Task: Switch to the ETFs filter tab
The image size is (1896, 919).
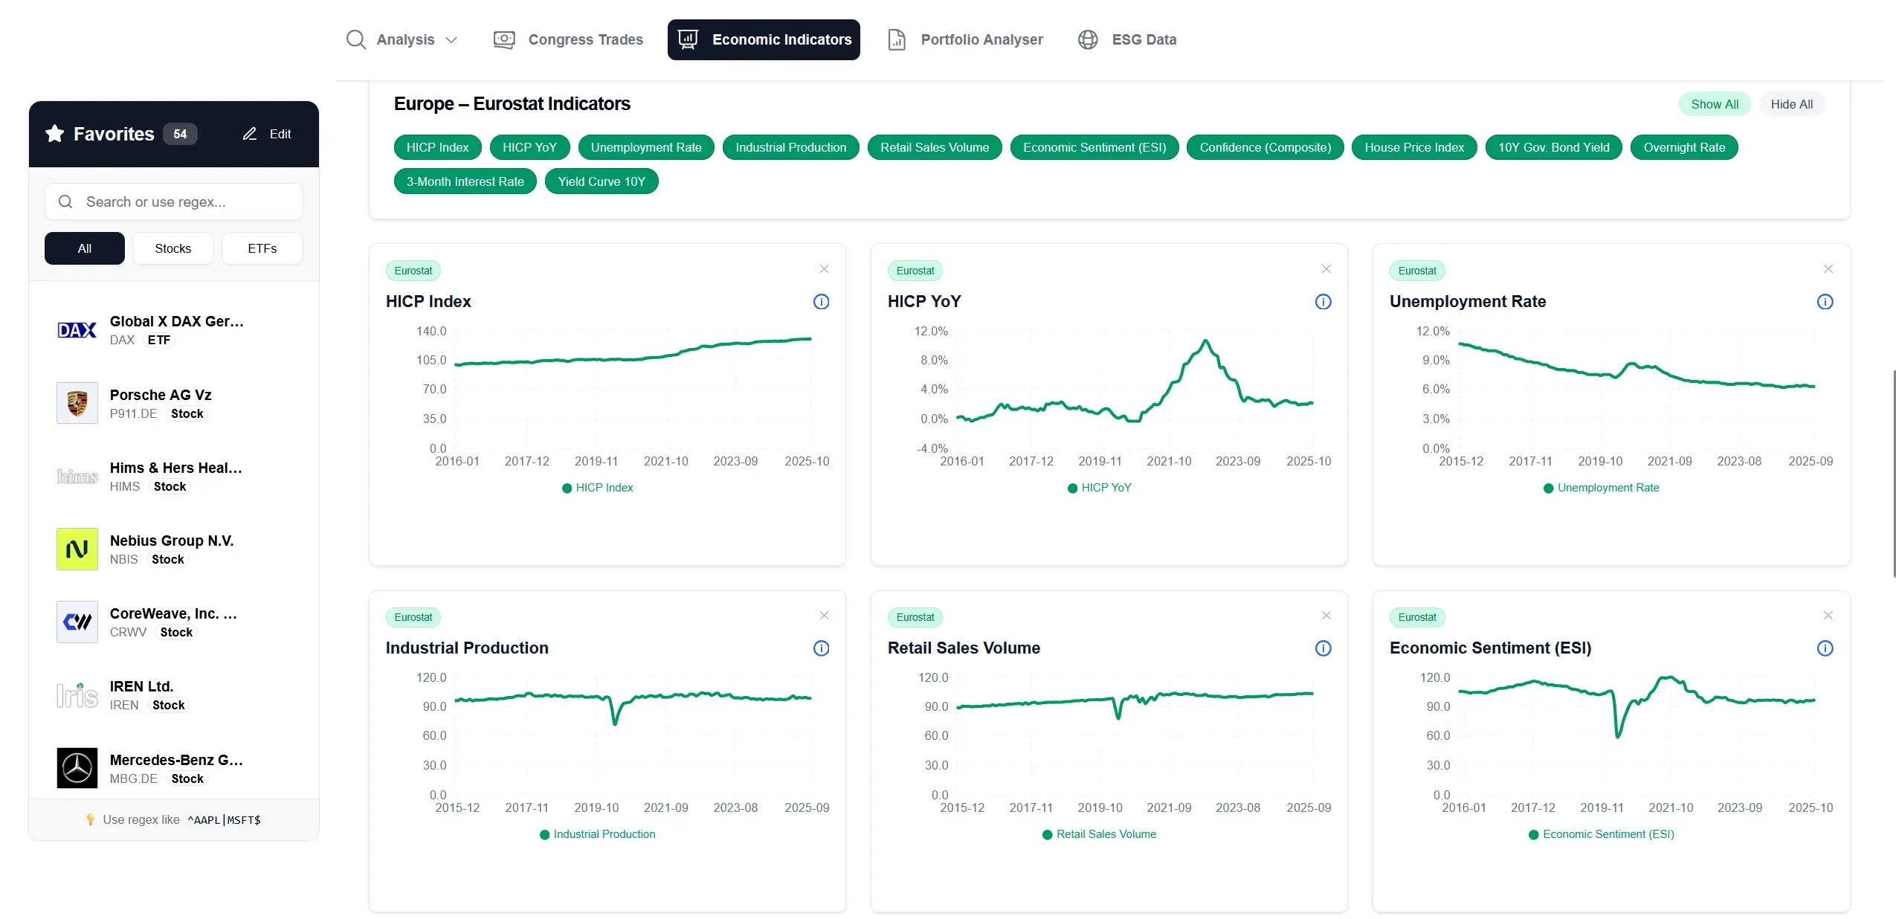Action: click(262, 248)
